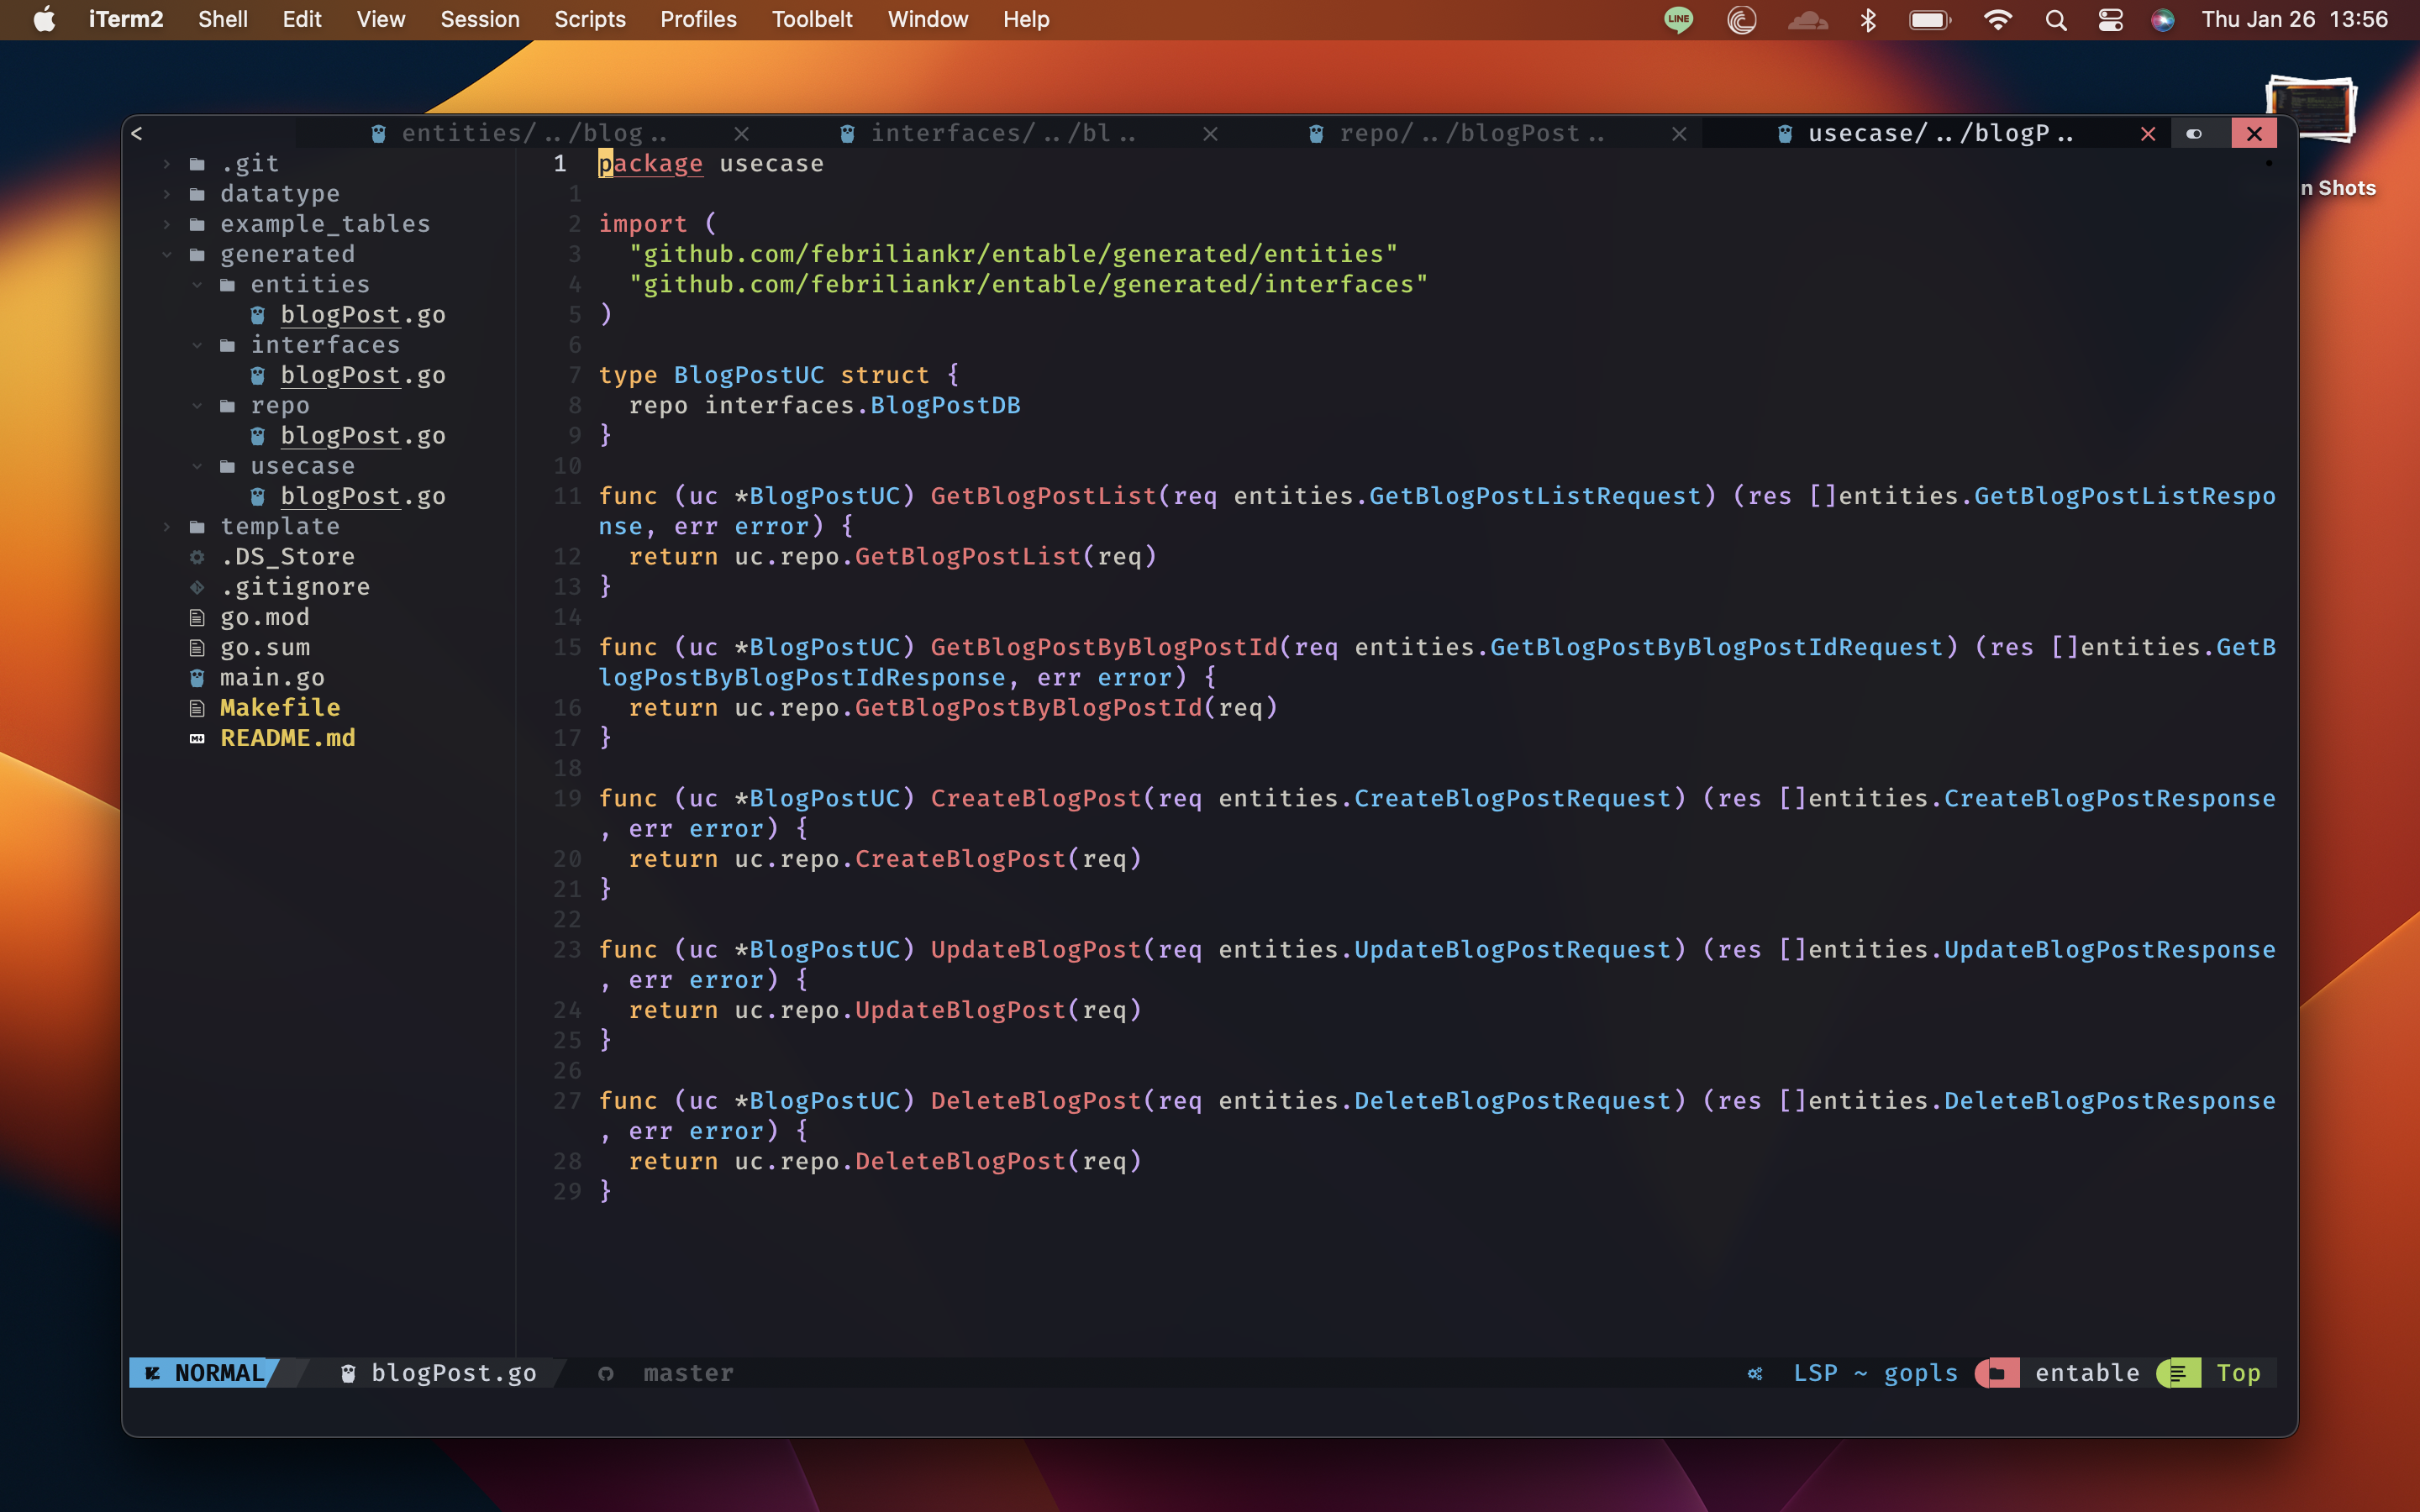Open the Profiles menu
The width and height of the screenshot is (2420, 1512).
[698, 20]
